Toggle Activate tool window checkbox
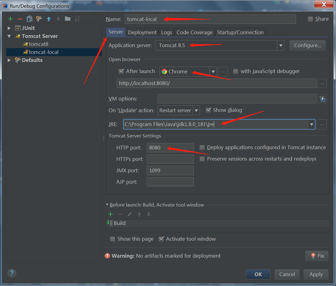The height and width of the screenshot is (286, 336). (x=161, y=239)
